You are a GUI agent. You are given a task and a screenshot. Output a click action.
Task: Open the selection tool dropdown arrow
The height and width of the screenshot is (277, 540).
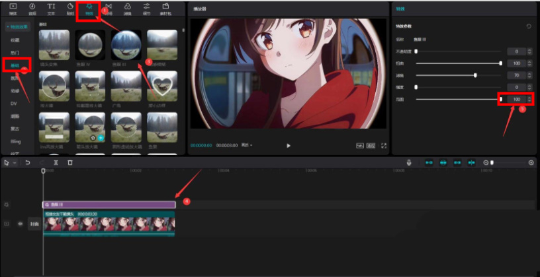click(15, 162)
